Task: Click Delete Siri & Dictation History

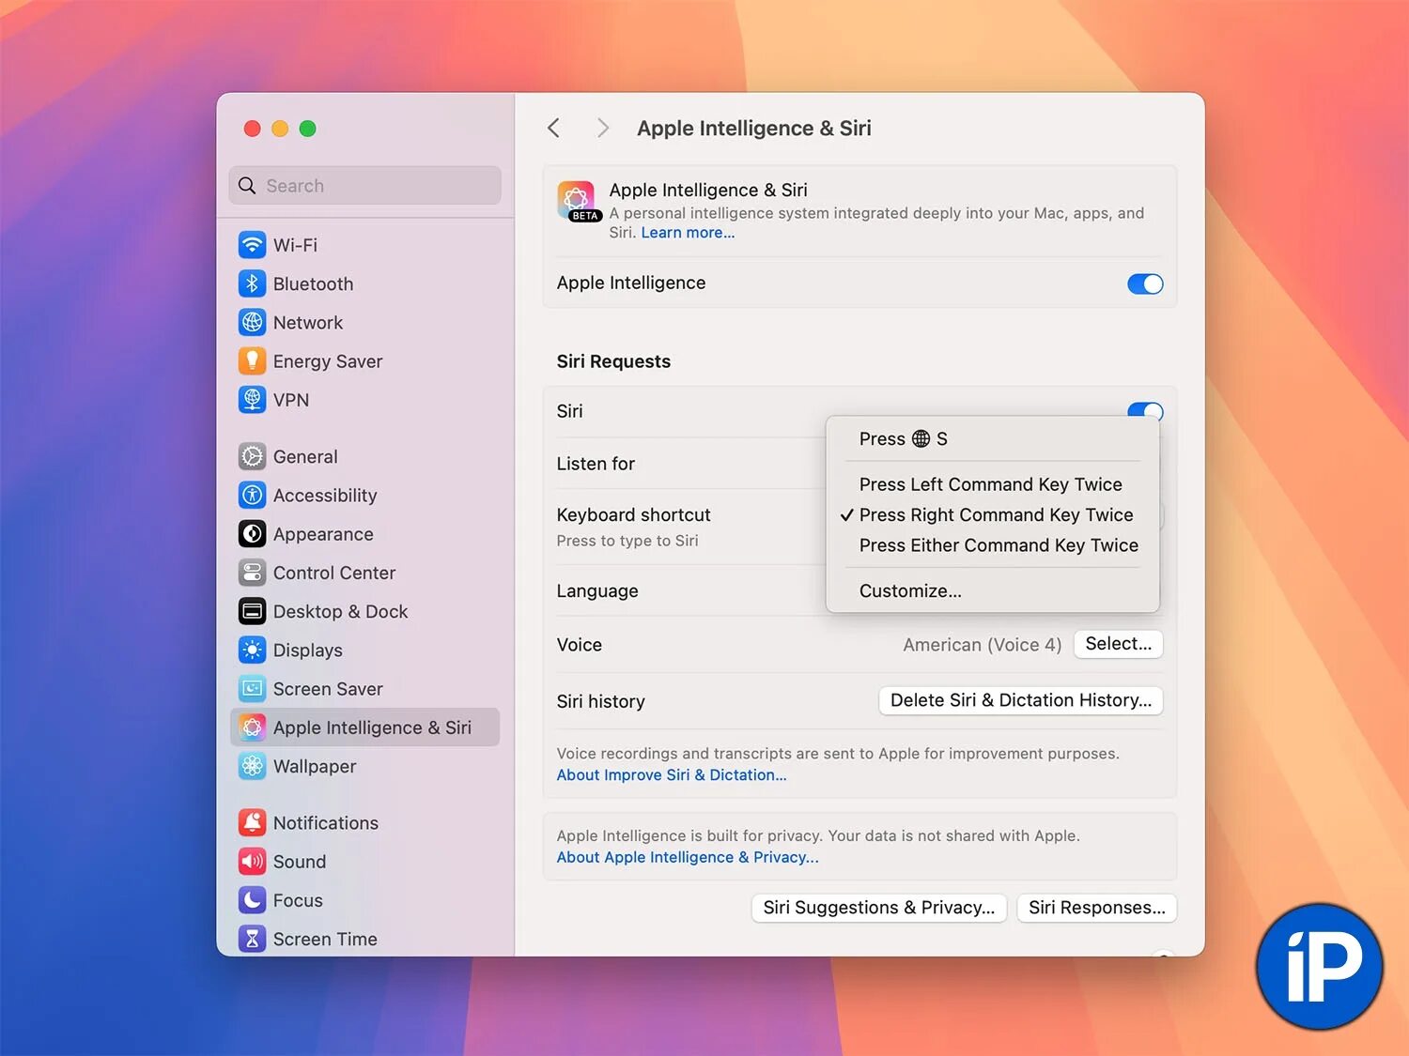Action: coord(1020,700)
